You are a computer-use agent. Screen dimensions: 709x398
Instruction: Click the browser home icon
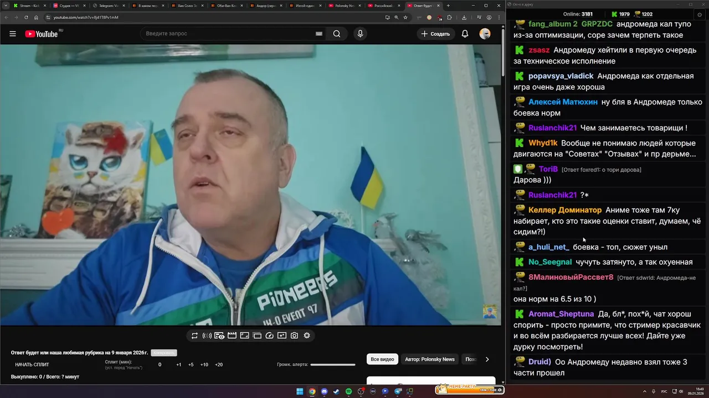(x=35, y=17)
